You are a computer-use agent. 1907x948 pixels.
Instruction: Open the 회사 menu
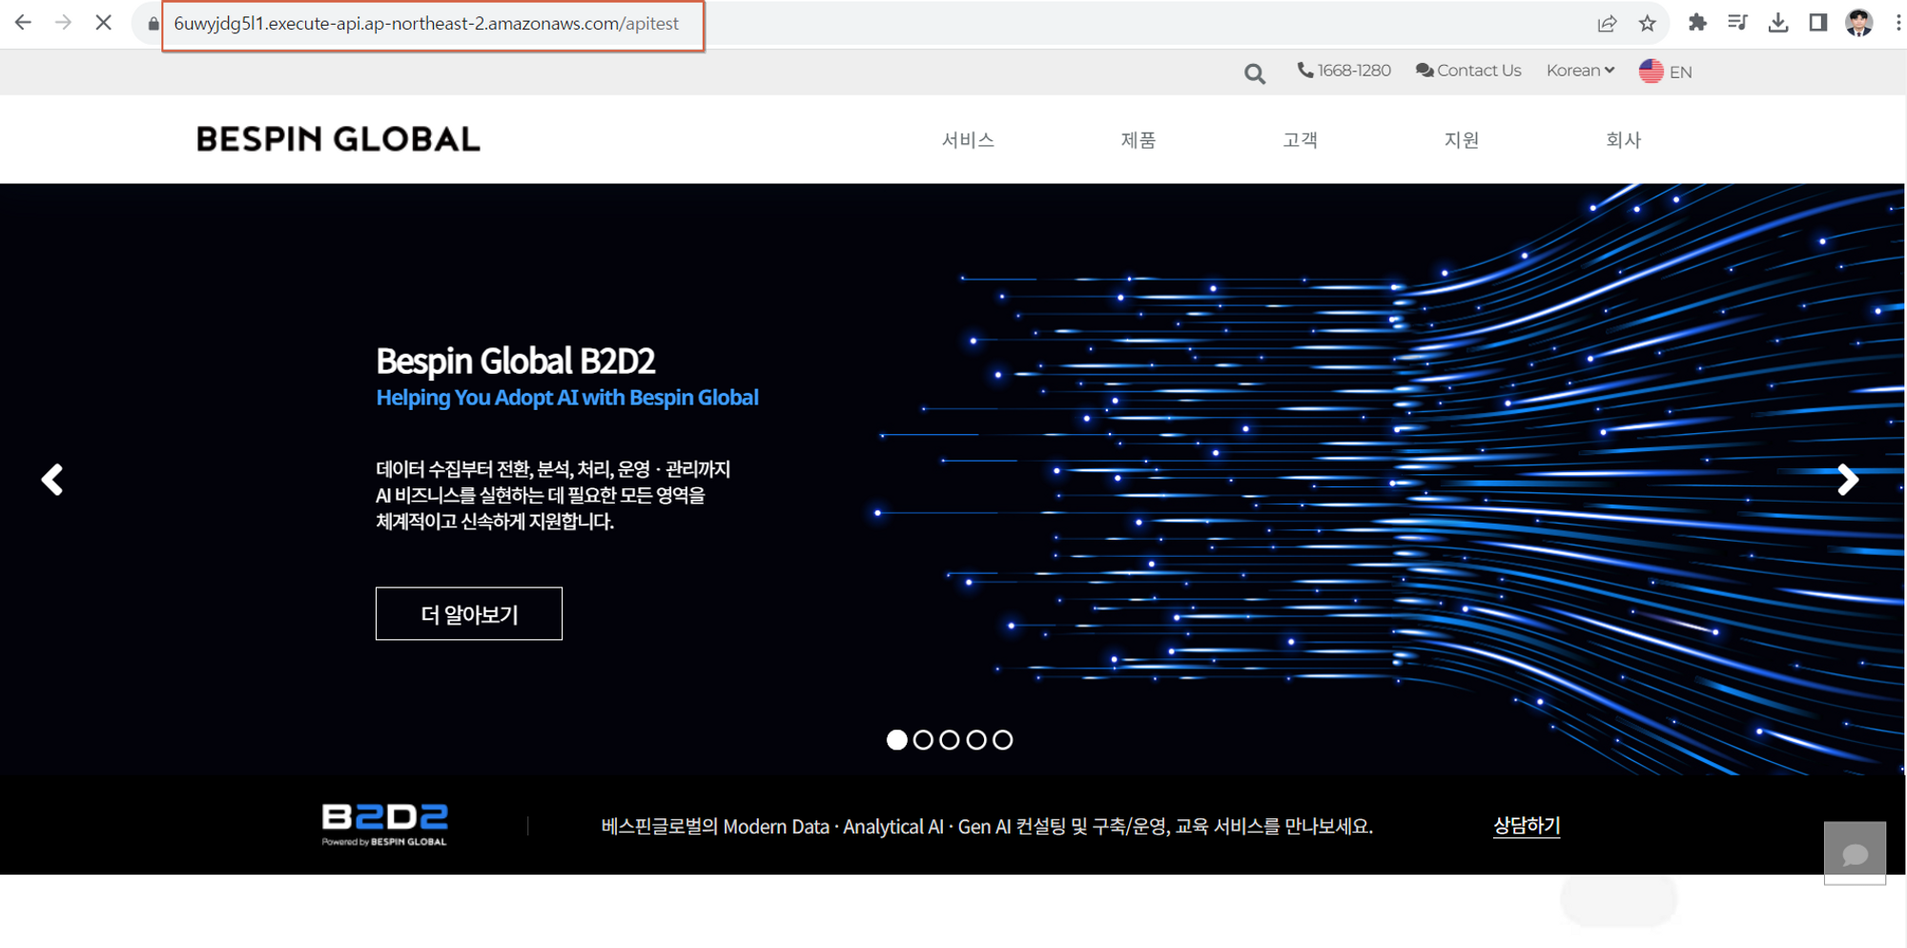click(x=1623, y=140)
